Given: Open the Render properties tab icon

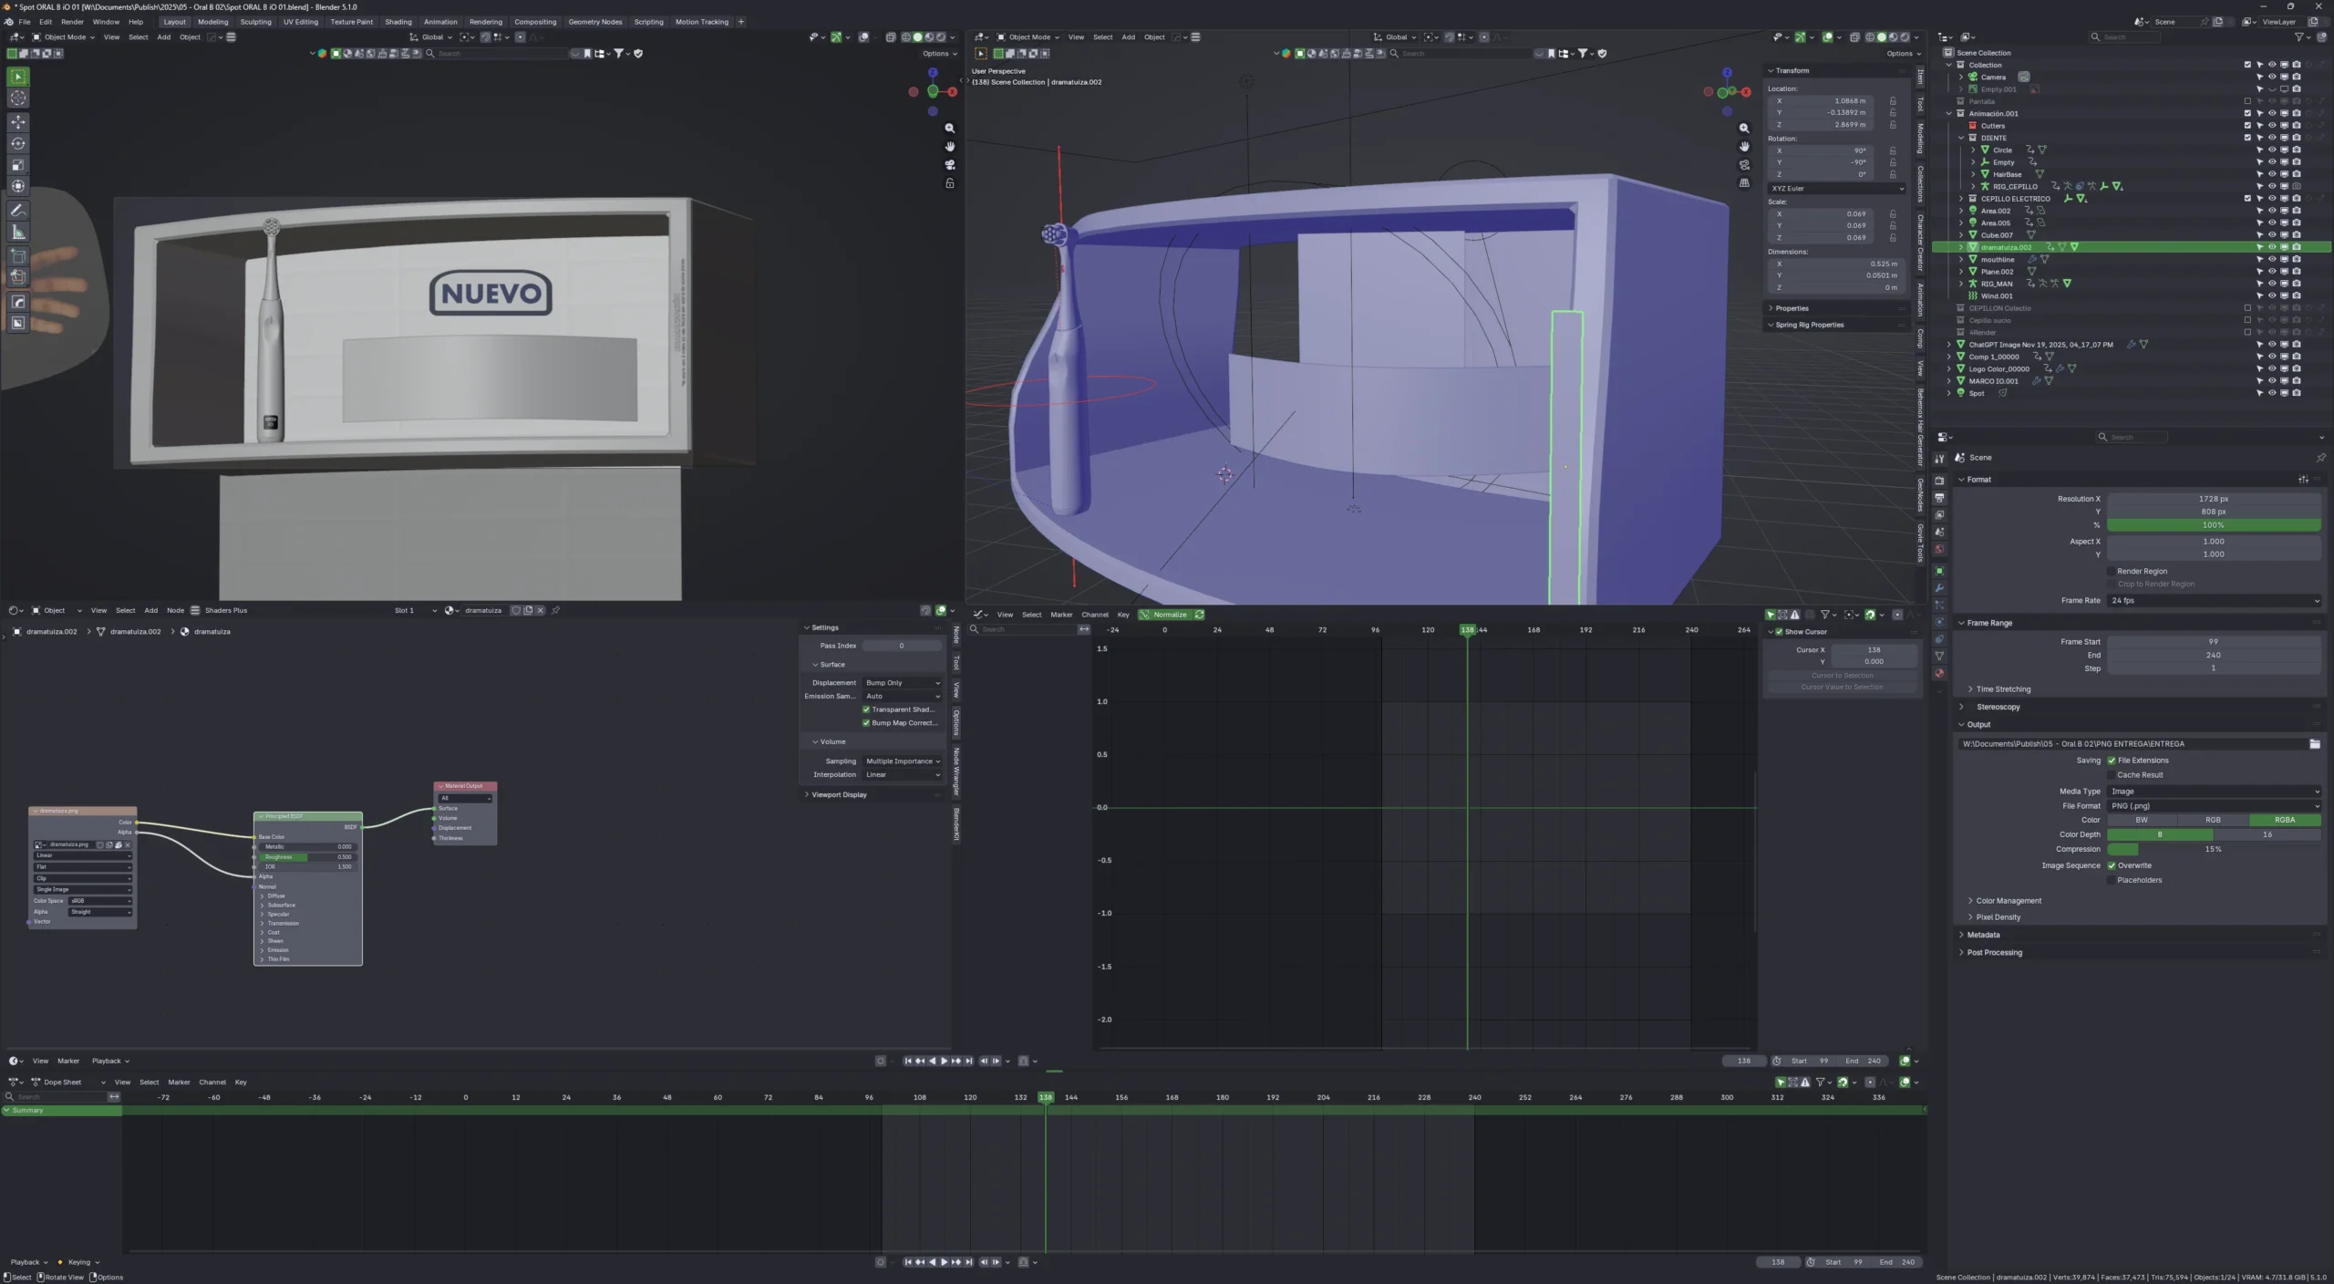Looking at the screenshot, I should tap(1939, 481).
